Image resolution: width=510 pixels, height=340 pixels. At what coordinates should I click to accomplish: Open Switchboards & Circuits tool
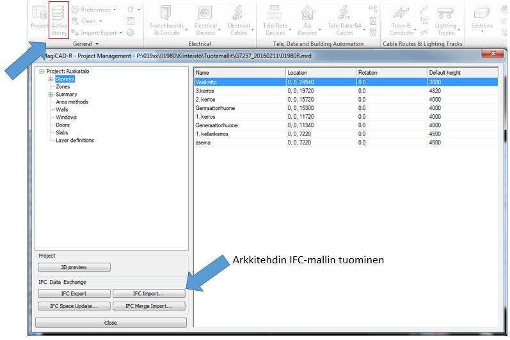coord(167,20)
